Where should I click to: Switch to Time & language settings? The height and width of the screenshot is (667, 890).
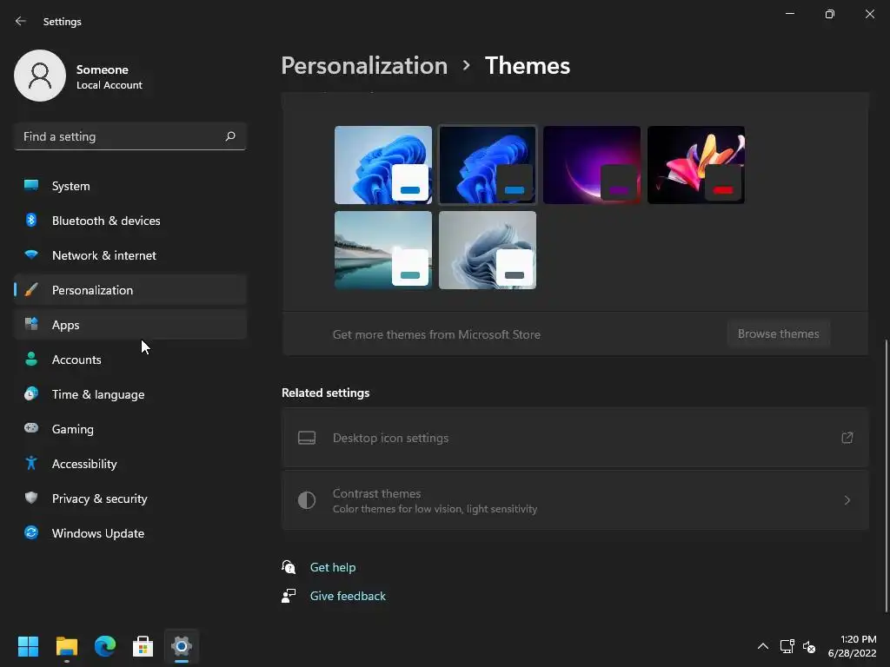point(130,394)
